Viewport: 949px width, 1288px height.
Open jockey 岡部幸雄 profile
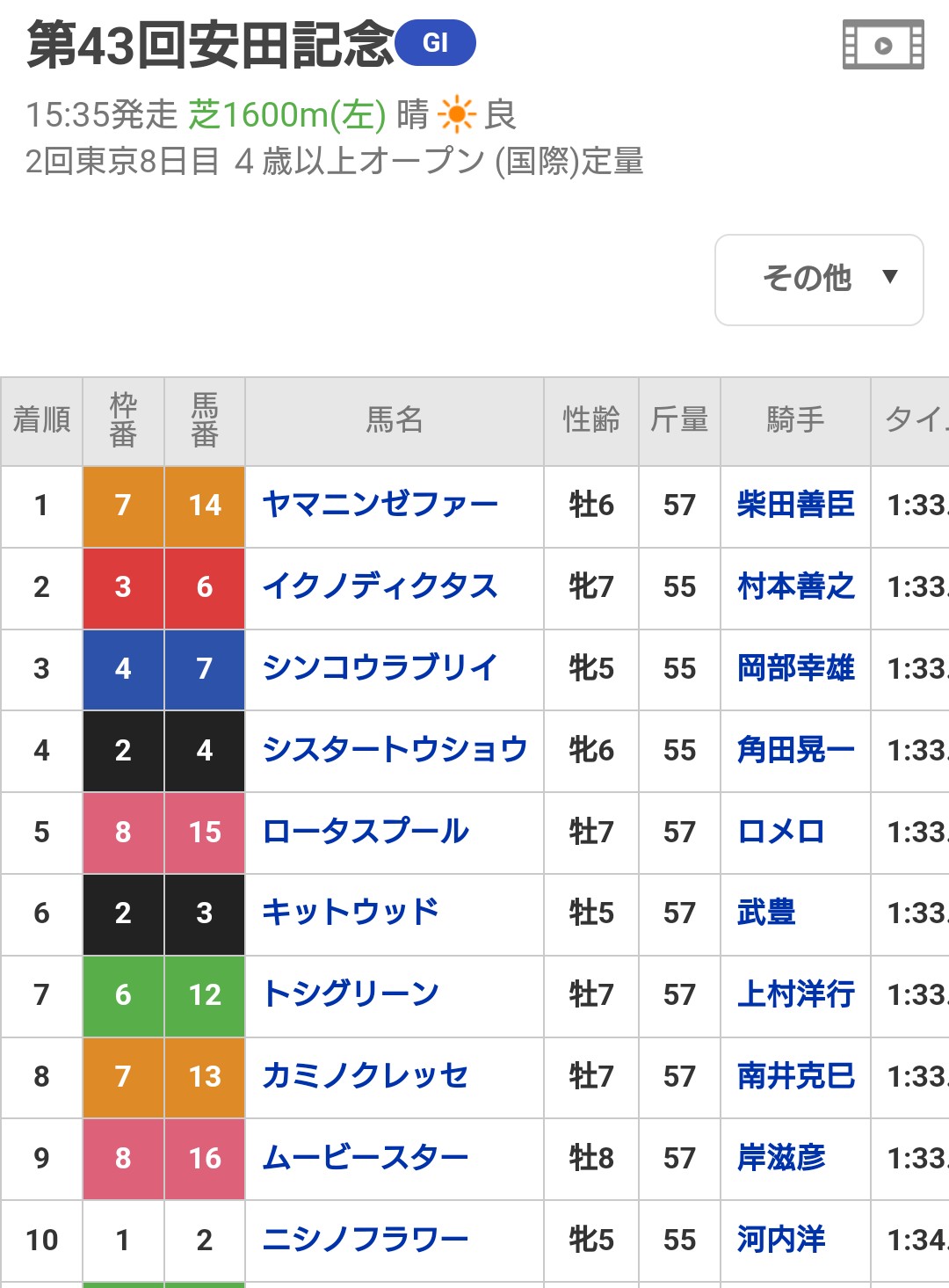coord(795,668)
